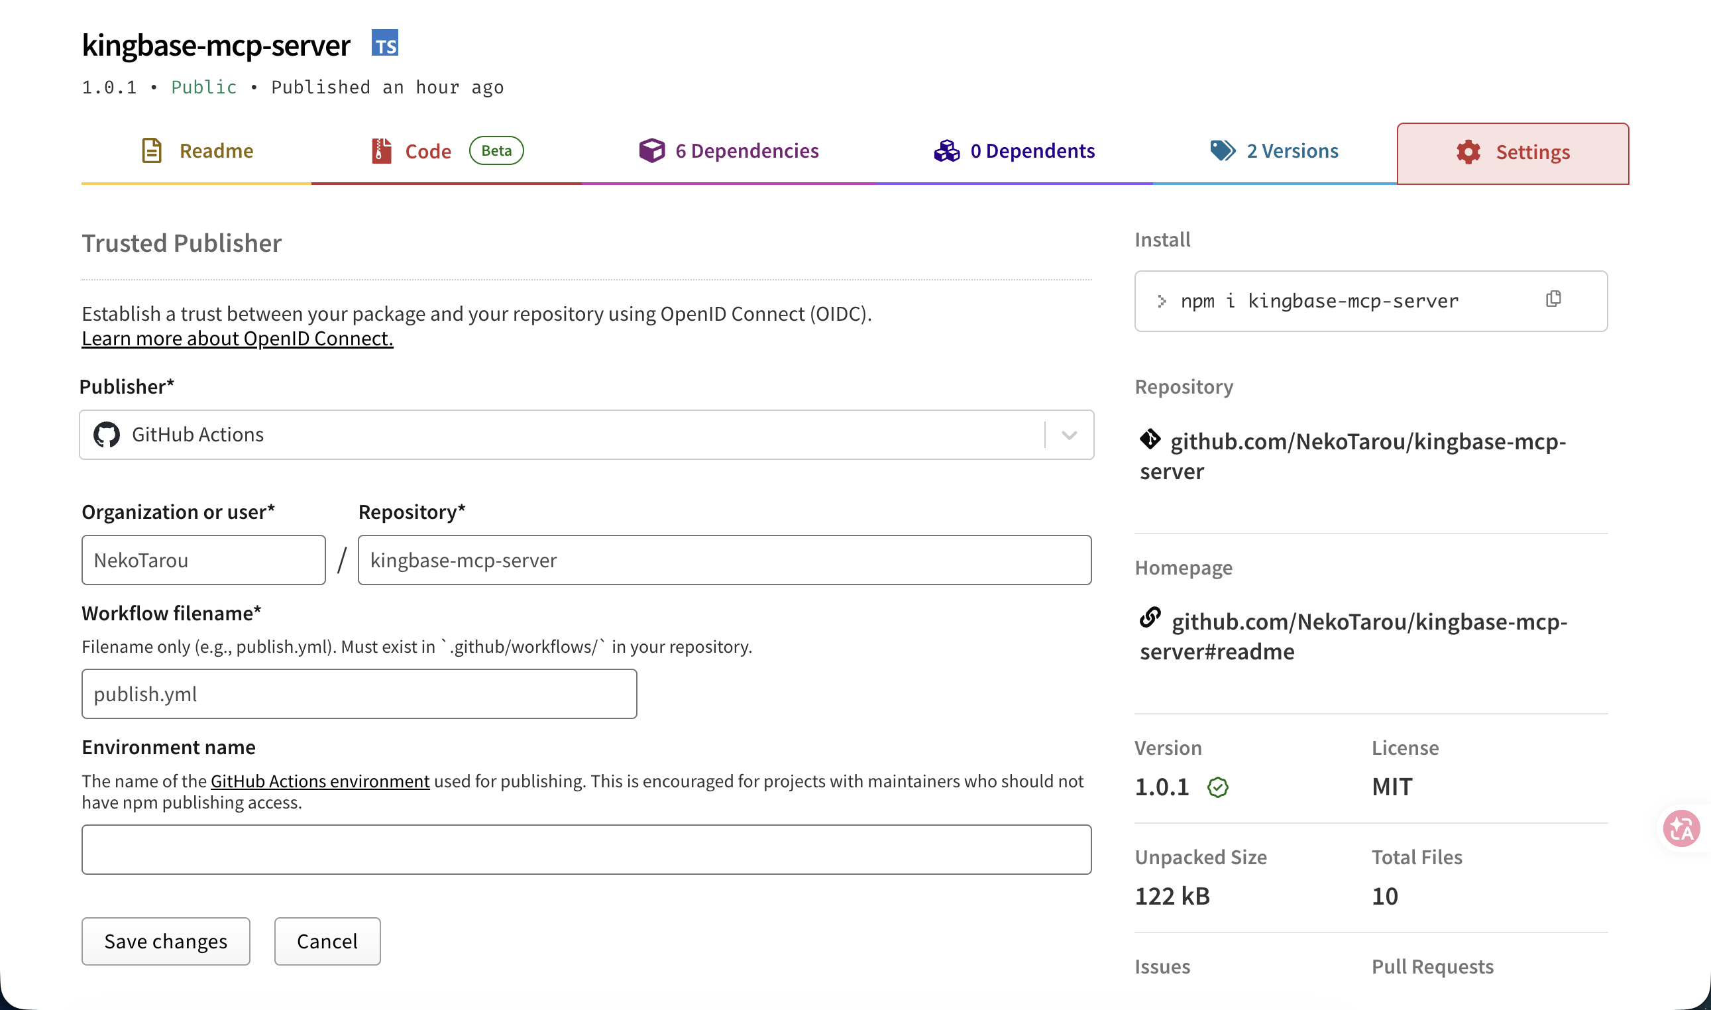1711x1010 pixels.
Task: Focus the Environment name input field
Action: click(x=586, y=850)
